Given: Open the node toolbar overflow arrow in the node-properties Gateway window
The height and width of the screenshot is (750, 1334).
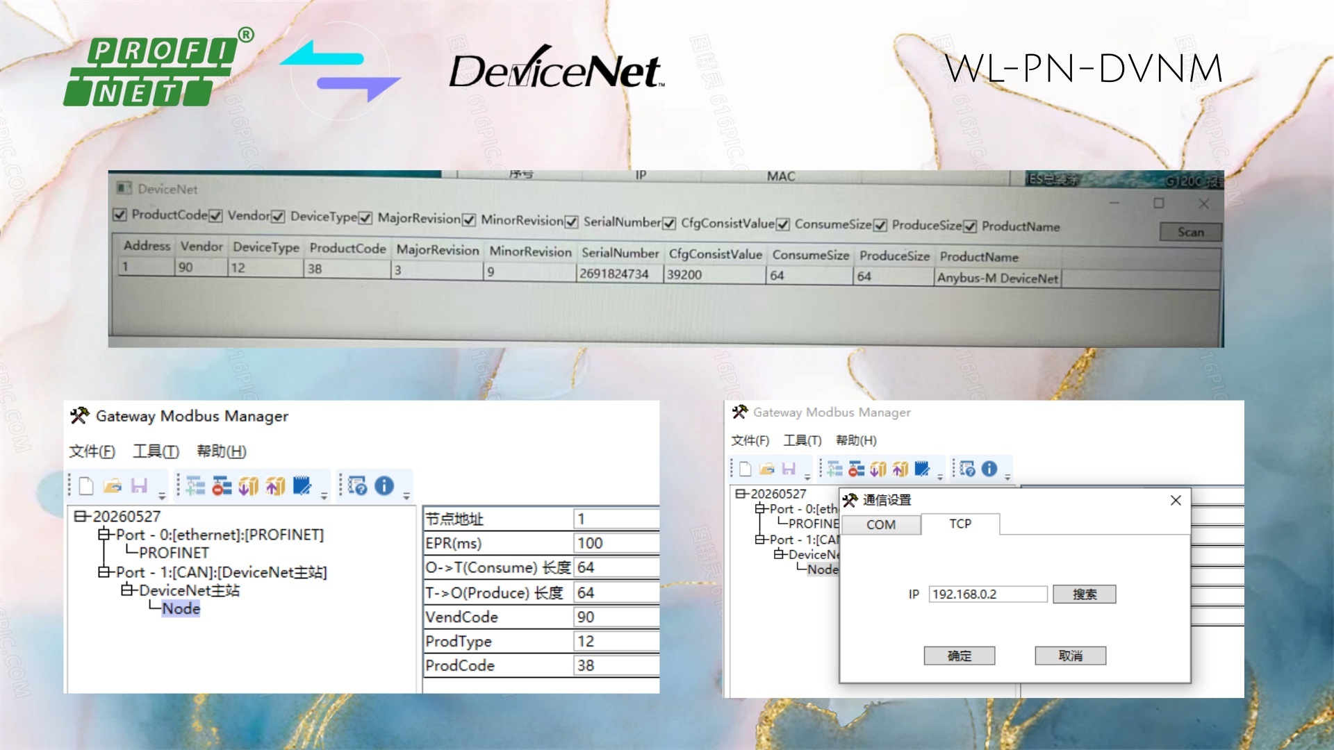Looking at the screenshot, I should click(x=324, y=496).
